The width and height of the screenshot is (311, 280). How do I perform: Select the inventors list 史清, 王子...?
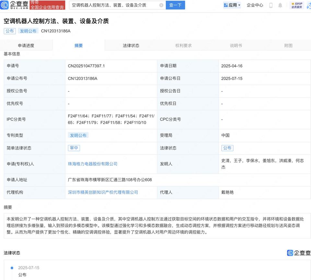262,164
